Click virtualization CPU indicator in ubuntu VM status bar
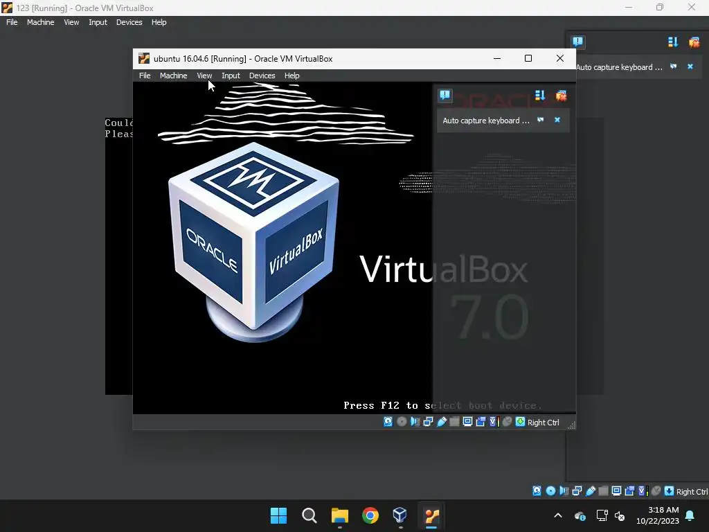 (494, 422)
